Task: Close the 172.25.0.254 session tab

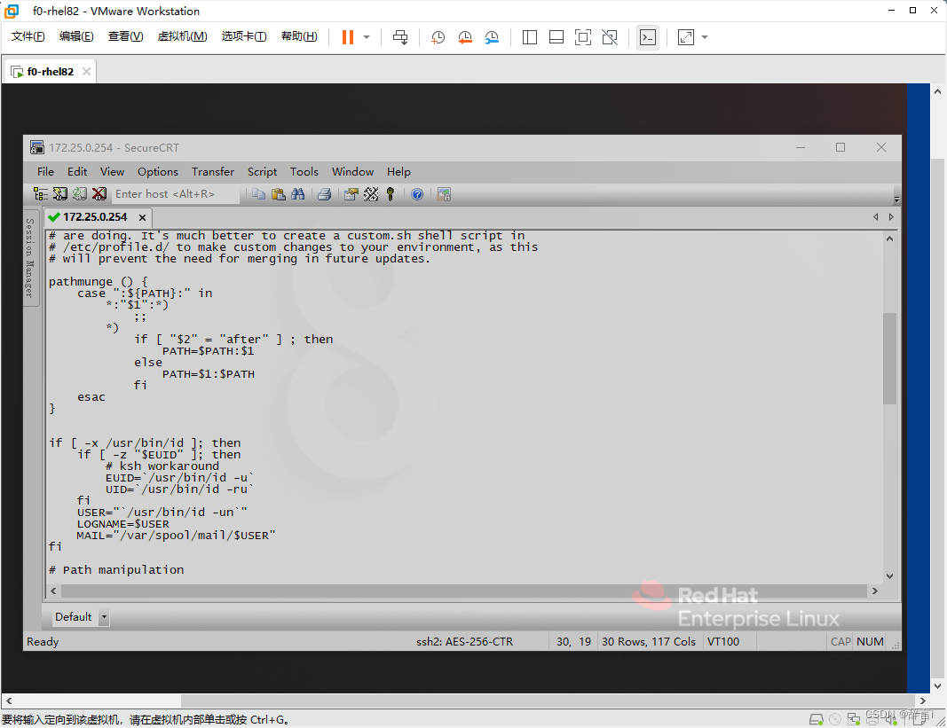Action: coord(143,217)
